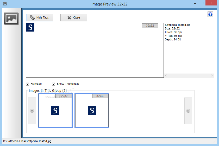Close the window with red X button
The height and width of the screenshot is (146, 219).
pos(211,3)
